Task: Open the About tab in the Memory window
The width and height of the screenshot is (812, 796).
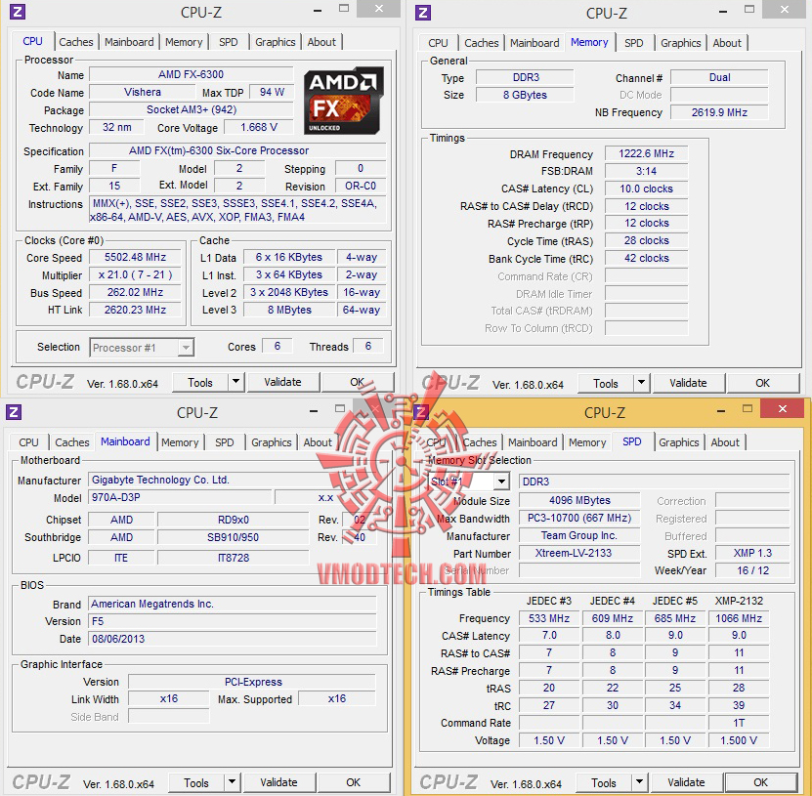Action: coord(727,43)
